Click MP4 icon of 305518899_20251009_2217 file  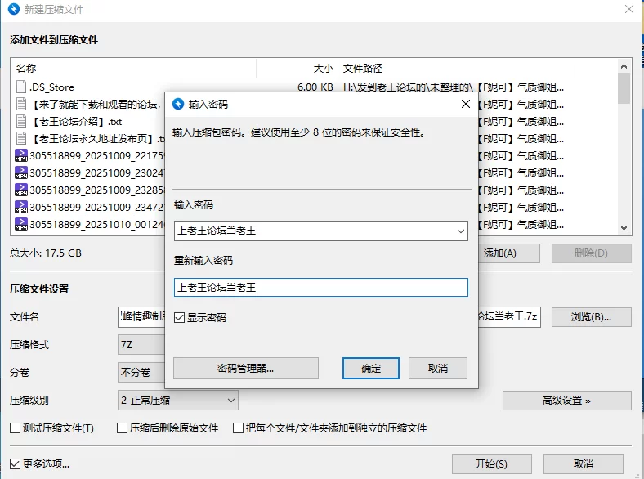(21, 155)
